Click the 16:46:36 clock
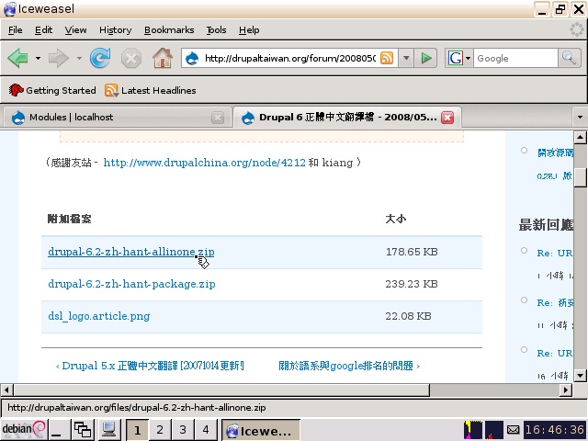This screenshot has width=588, height=441. (555, 430)
